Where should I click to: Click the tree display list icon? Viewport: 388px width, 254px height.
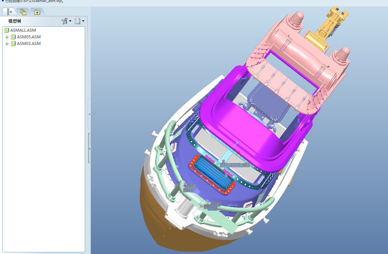click(77, 21)
